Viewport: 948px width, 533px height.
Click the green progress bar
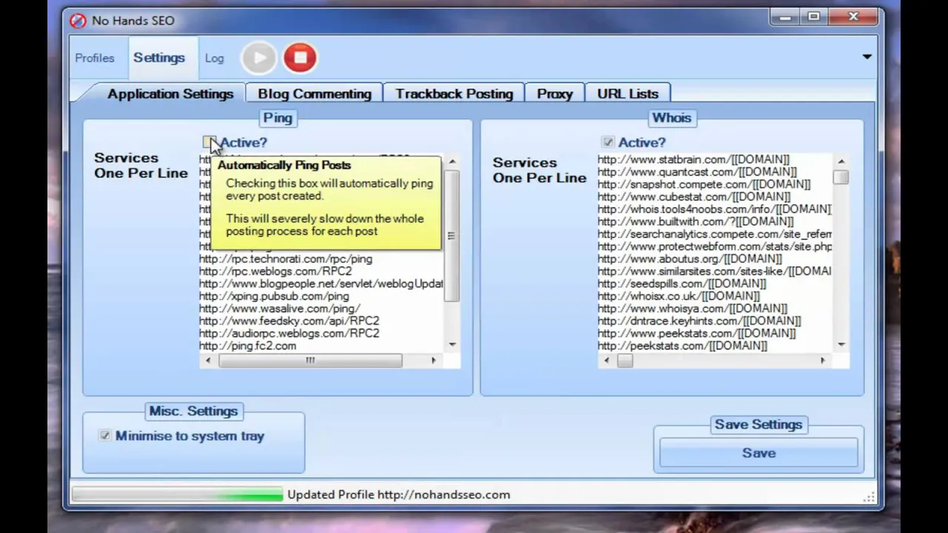pyautogui.click(x=177, y=495)
